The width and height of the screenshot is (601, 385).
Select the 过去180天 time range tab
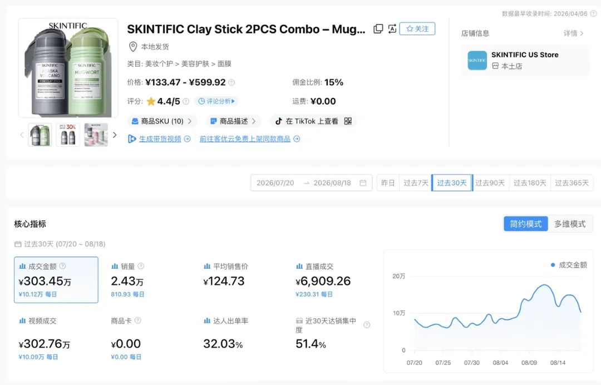tap(530, 182)
